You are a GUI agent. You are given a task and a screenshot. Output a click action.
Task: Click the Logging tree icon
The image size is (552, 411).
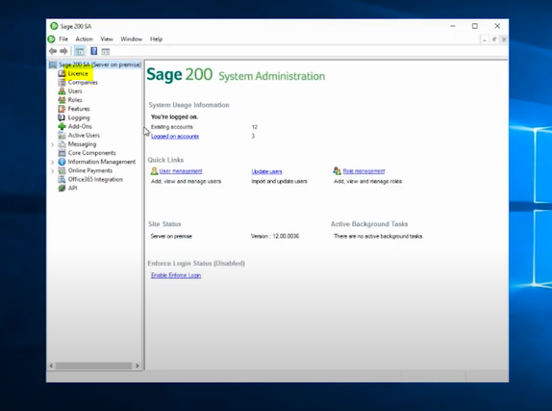click(62, 117)
